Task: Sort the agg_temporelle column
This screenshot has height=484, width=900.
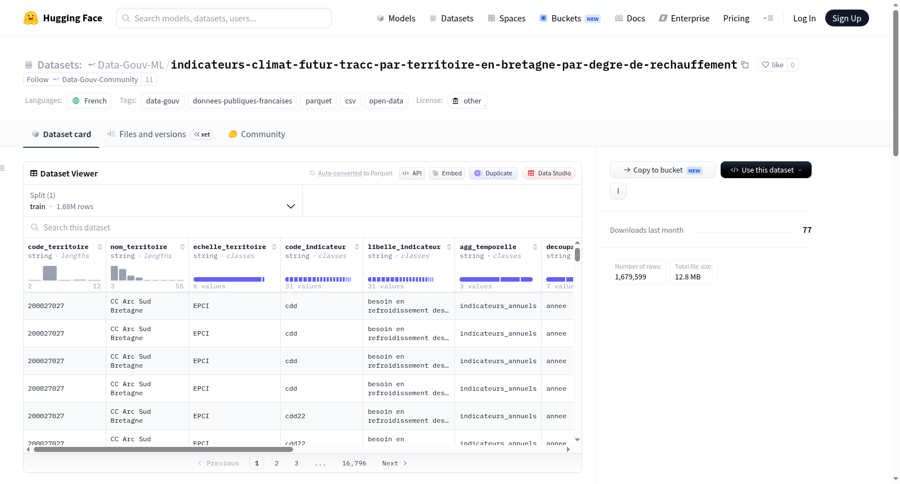Action: point(535,247)
